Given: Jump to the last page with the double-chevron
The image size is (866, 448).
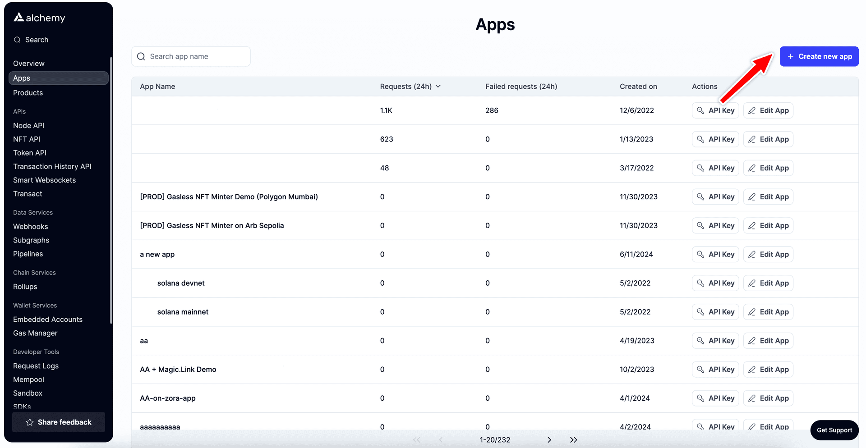Looking at the screenshot, I should [573, 439].
